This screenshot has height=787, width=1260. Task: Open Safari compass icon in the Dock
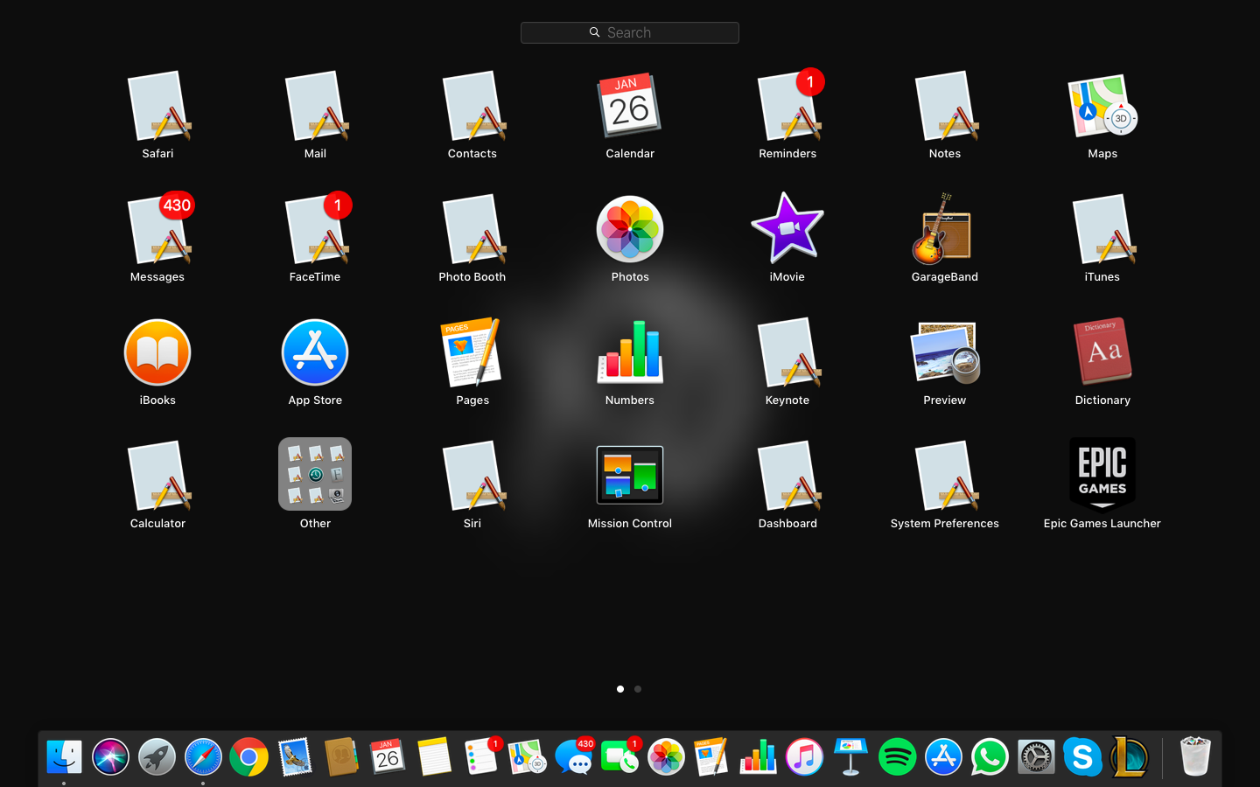point(203,757)
